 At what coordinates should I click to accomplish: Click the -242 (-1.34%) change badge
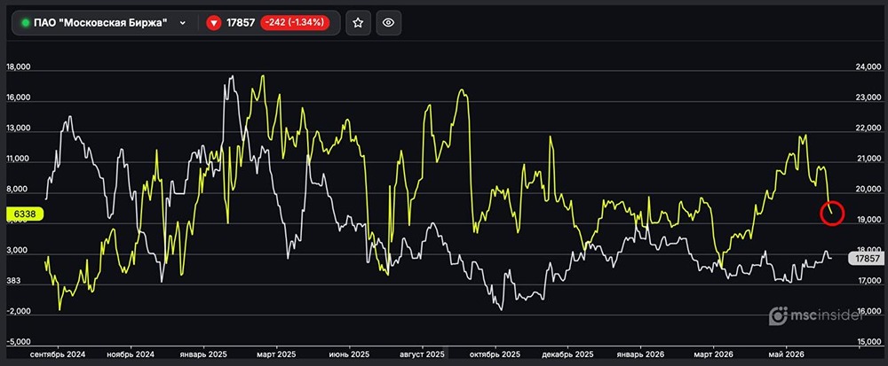[x=295, y=22]
